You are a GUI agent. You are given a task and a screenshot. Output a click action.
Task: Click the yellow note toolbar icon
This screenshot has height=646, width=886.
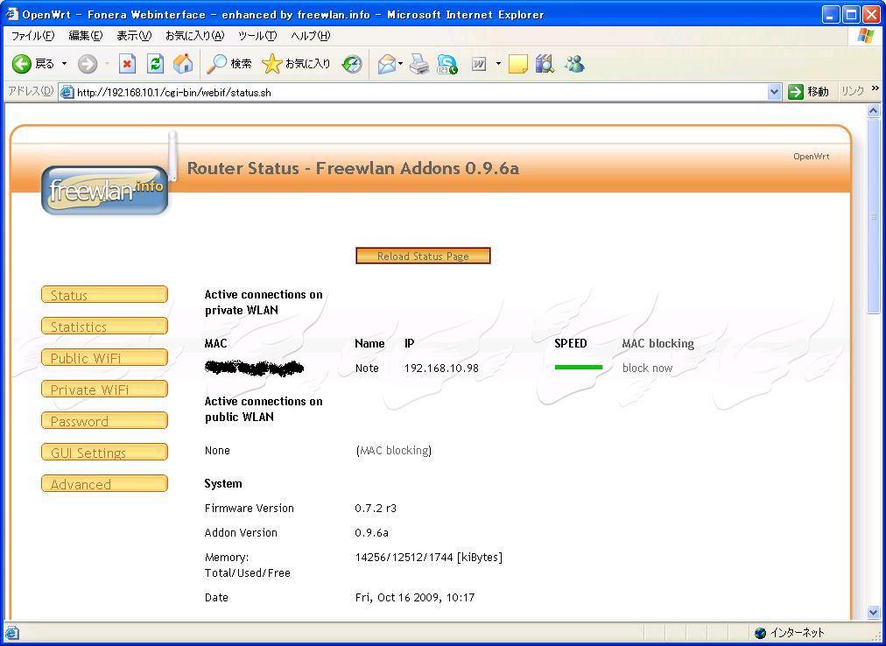point(518,64)
